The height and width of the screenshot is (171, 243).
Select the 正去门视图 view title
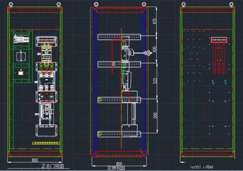[x=53, y=166]
